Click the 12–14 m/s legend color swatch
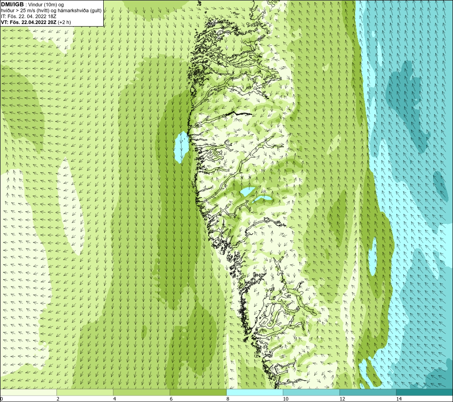The height and width of the screenshot is (402, 453). click(368, 392)
